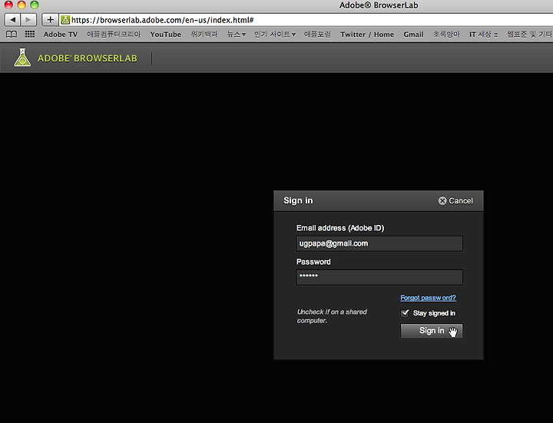
Task: Click the 'Stay signed in' label
Action: coord(434,313)
